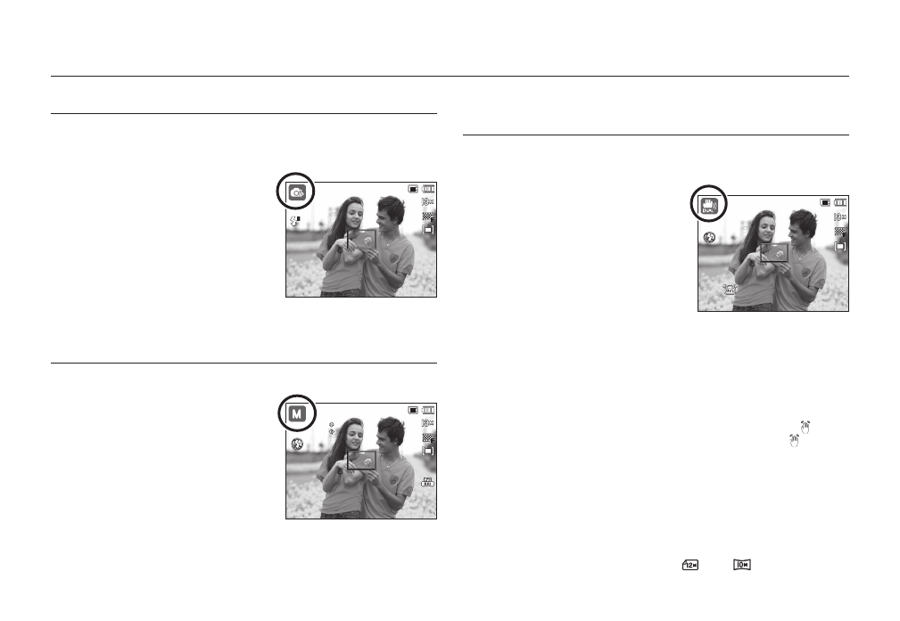900x621 pixels.
Task: Click the lower shaking hand warning icon
Action: point(795,440)
